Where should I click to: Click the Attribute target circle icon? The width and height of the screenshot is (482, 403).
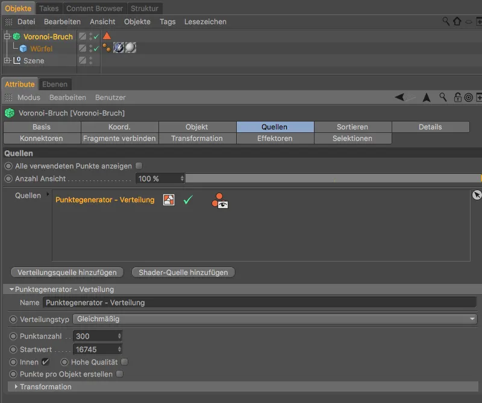pyautogui.click(x=469, y=97)
